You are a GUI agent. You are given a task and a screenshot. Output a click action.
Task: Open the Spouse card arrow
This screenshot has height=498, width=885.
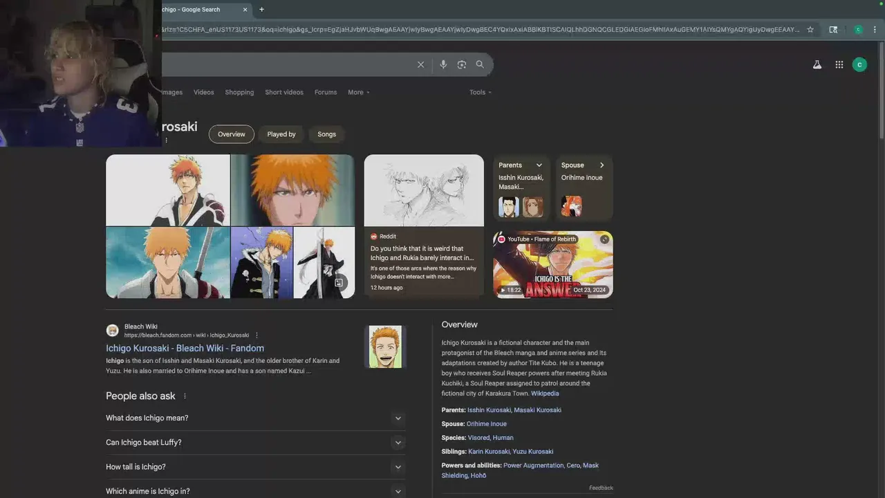tap(602, 165)
